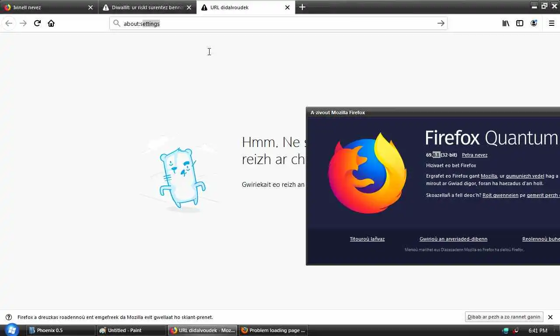
Task: Close the 'URL didalvoudek' tab
Action: pyautogui.click(x=287, y=7)
